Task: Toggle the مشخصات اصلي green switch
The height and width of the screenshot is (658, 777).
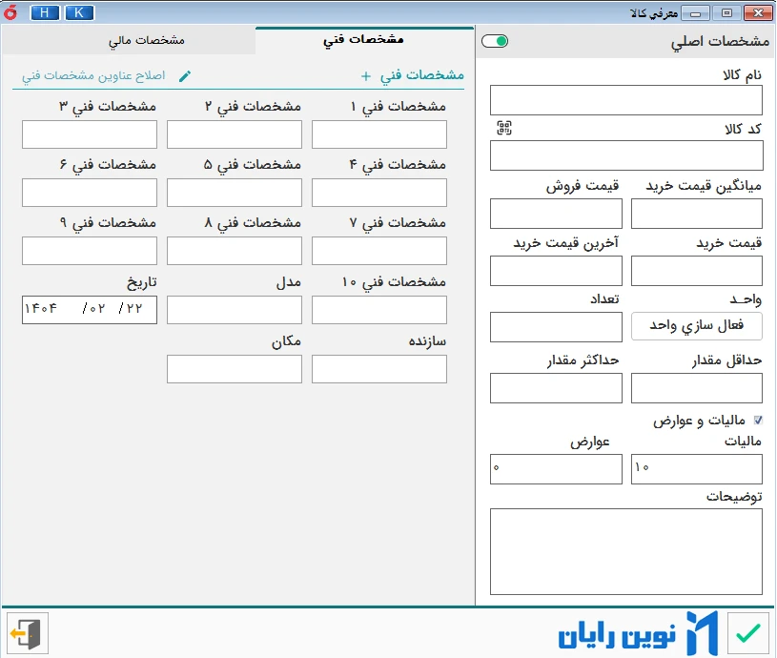Action: pos(495,41)
